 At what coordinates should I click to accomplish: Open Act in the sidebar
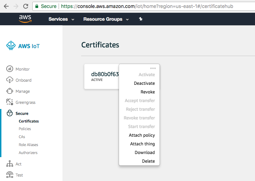(18, 164)
